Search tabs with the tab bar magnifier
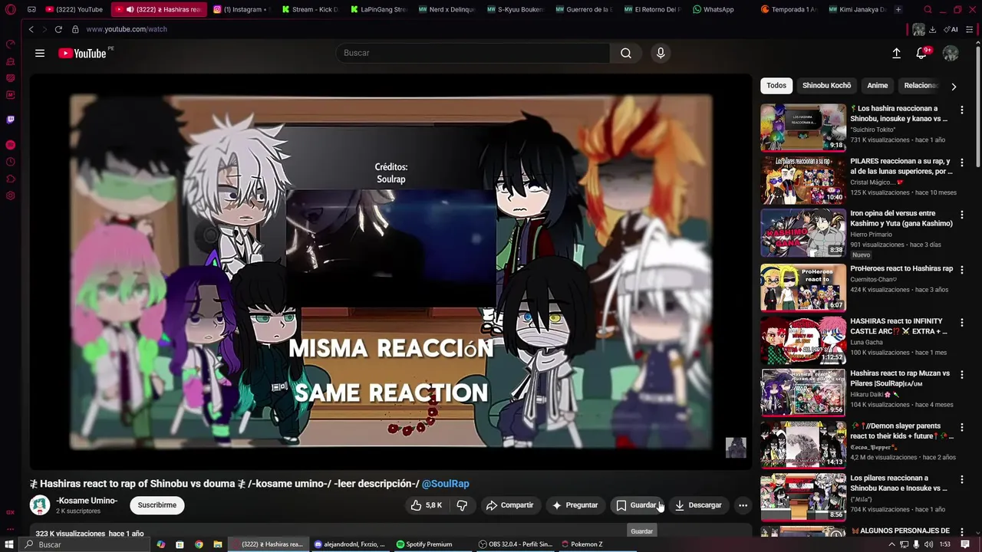982x552 pixels. (928, 10)
